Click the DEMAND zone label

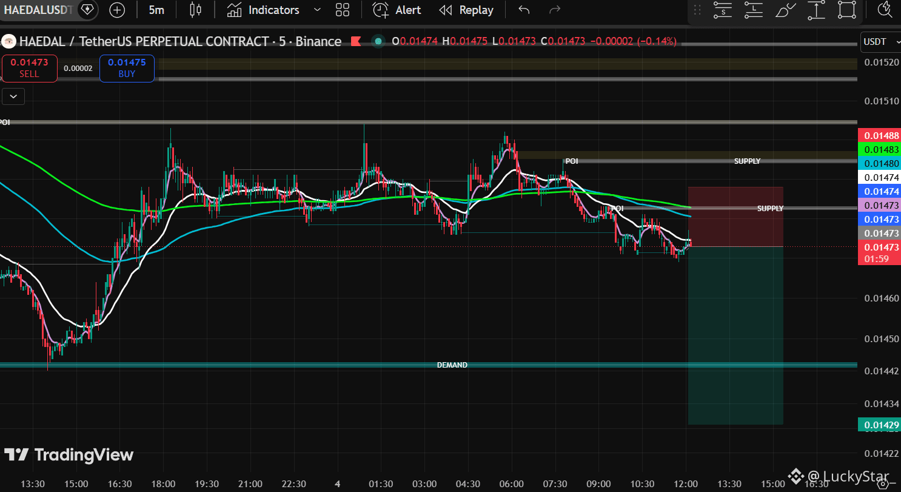pos(452,365)
